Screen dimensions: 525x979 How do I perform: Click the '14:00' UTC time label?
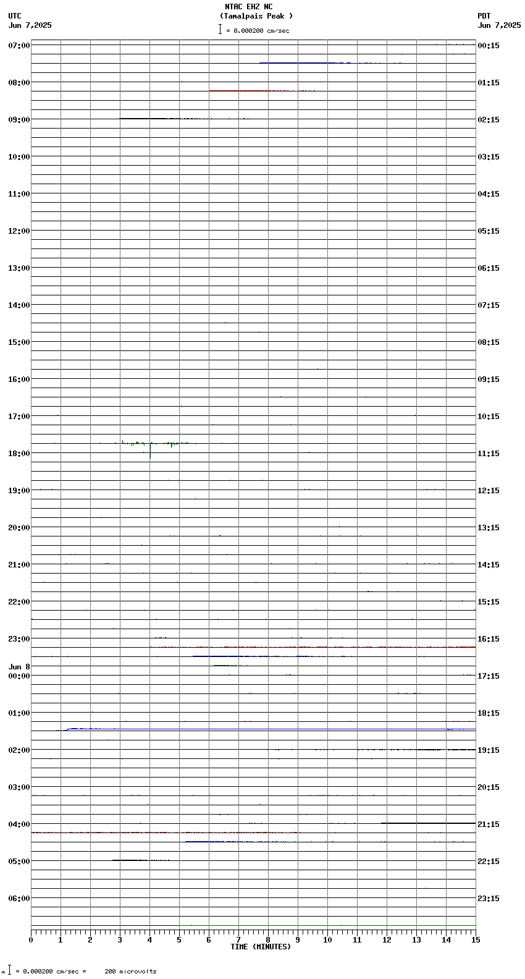19,305
